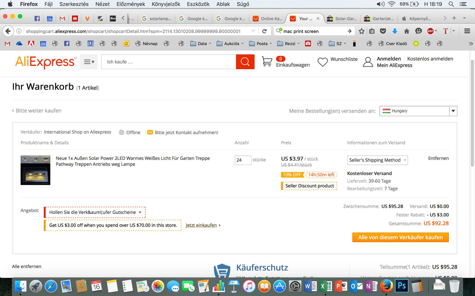
Task: Click the pinned Facebook tab
Action: (37, 18)
